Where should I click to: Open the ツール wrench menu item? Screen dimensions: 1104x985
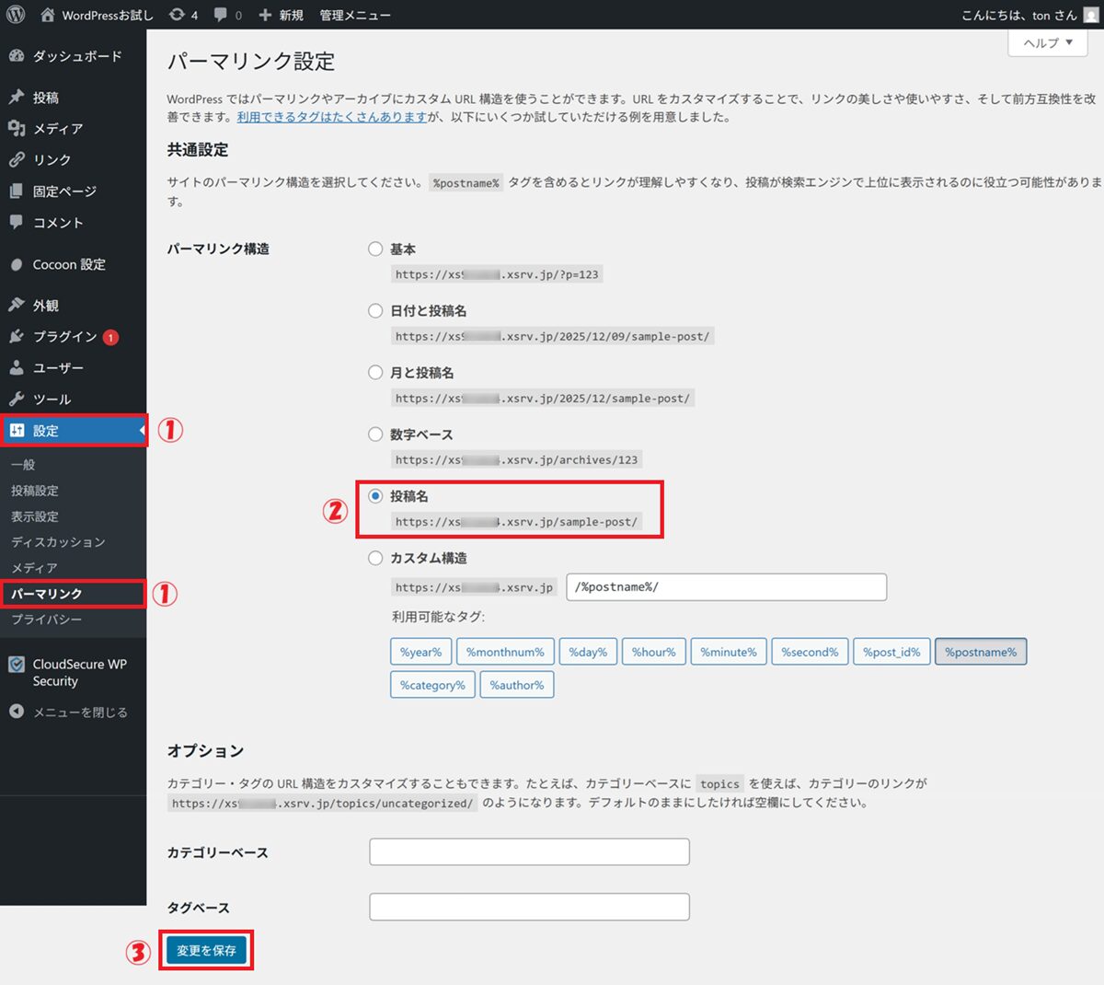pos(52,400)
